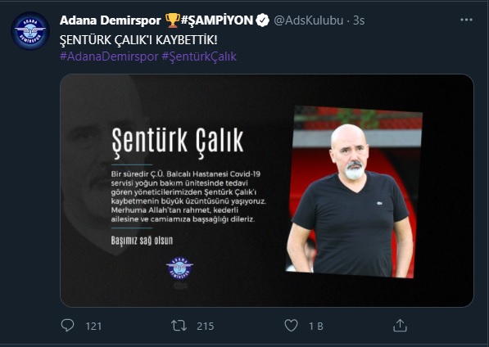Viewport: 489px width, 347px height.
Task: Open the #ŞentürkÇalık hashtag link
Action: (199, 56)
